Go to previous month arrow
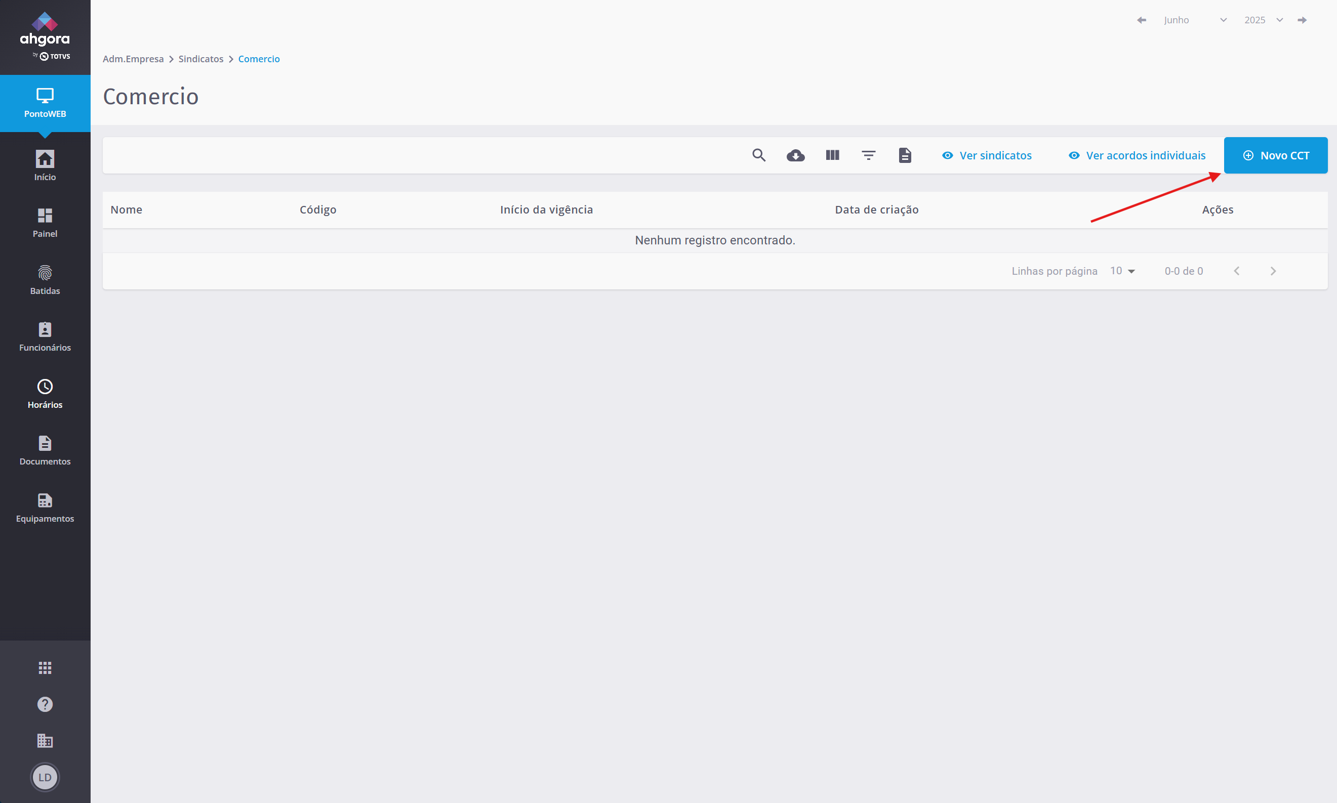 pos(1142,20)
